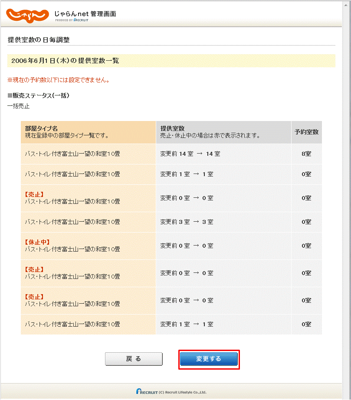
Task: Click the じゃらんnet 管理画面 title text
Action: (85, 13)
